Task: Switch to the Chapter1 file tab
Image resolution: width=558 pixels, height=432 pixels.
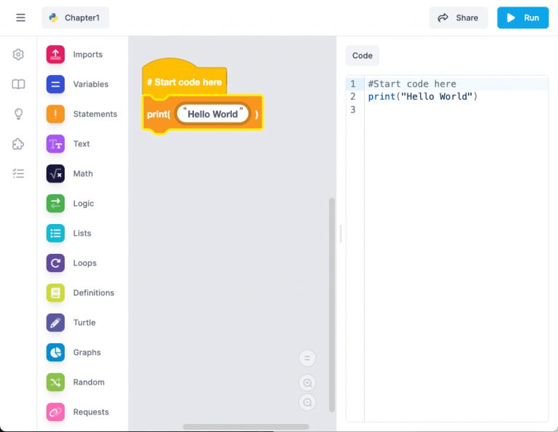Action: [x=76, y=17]
